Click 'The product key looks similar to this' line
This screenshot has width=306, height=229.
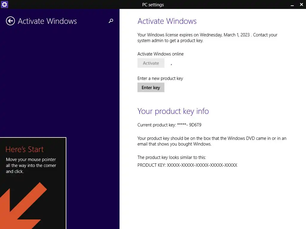(x=172, y=157)
